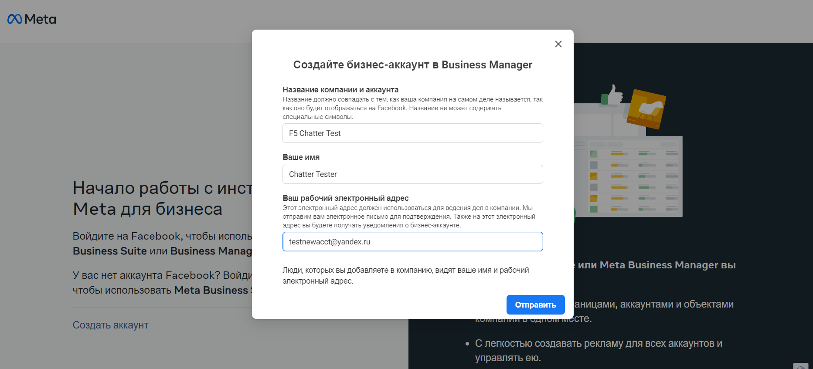Viewport: 813px width, 369px height.
Task: Click the note starting 'Люди, которых вы добавляете'
Action: click(406, 275)
